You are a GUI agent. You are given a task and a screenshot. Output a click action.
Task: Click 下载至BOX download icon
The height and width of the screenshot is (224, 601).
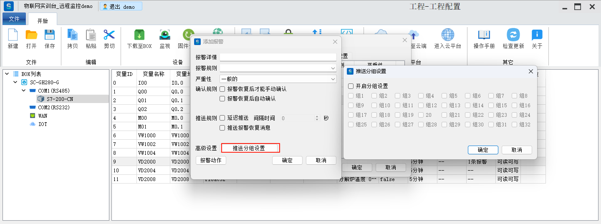click(x=139, y=35)
